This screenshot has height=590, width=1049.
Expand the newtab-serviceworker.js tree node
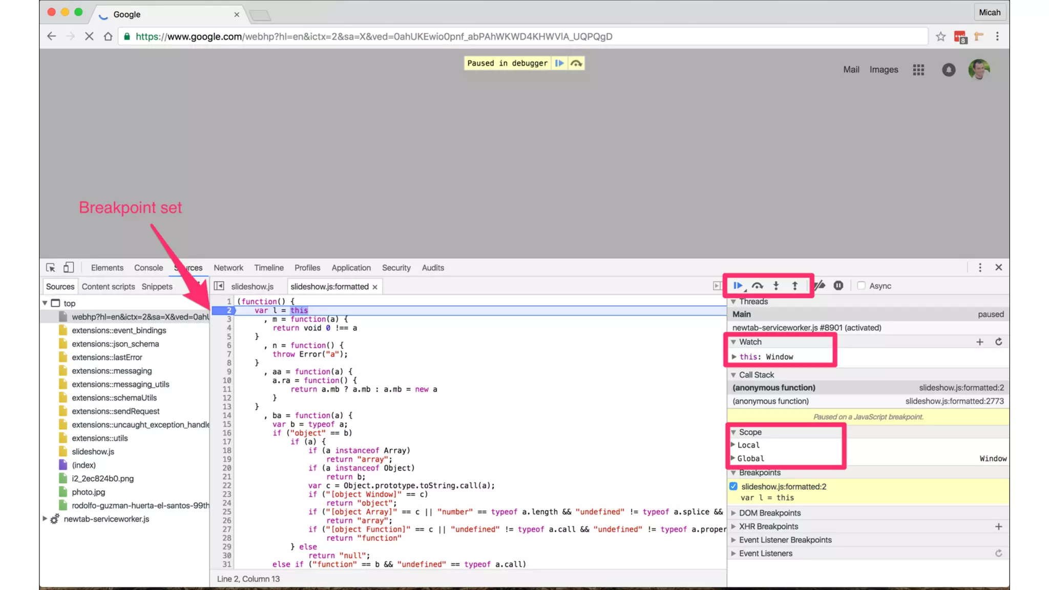[45, 519]
